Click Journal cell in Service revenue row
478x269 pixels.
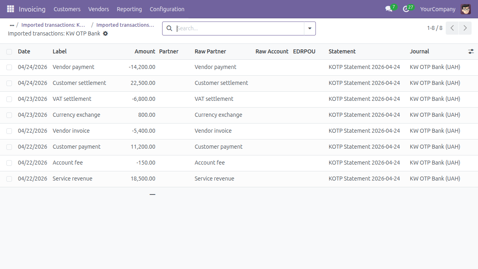(435, 179)
